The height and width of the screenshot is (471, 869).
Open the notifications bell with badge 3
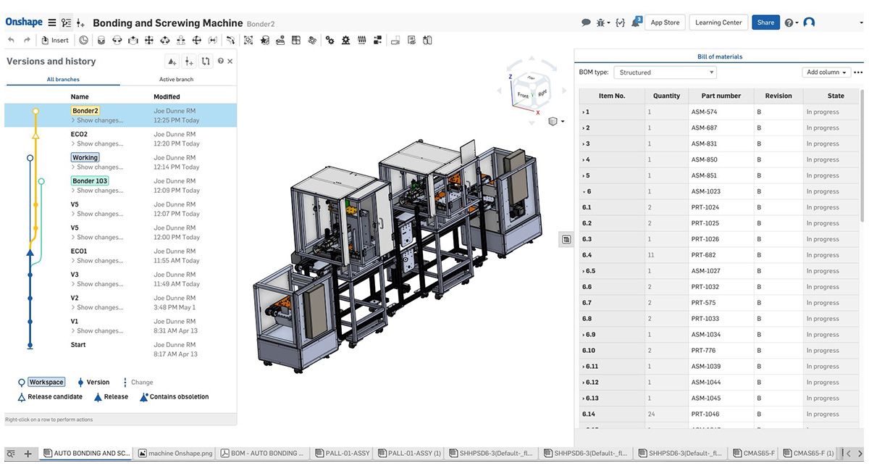point(636,22)
